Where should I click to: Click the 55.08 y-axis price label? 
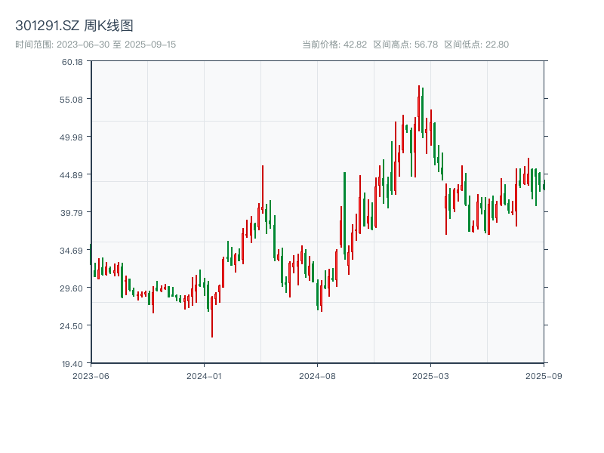[x=72, y=100]
